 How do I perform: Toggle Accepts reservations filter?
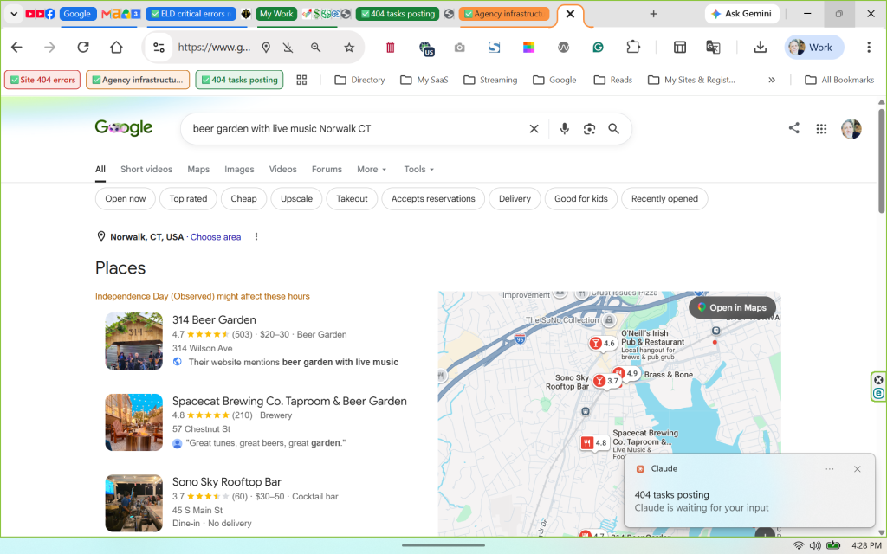[x=433, y=199]
